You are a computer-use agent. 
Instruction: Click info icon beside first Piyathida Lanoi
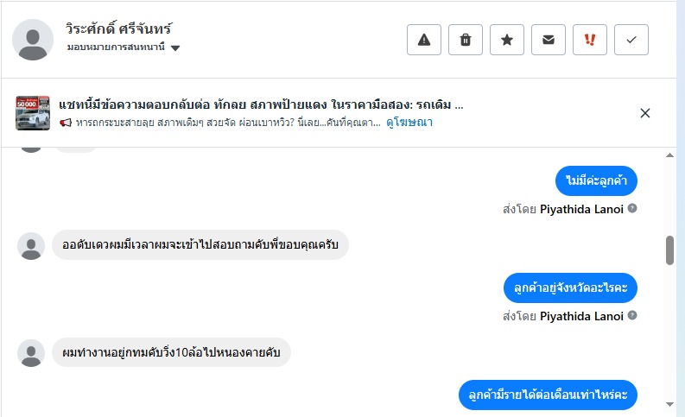tap(632, 208)
